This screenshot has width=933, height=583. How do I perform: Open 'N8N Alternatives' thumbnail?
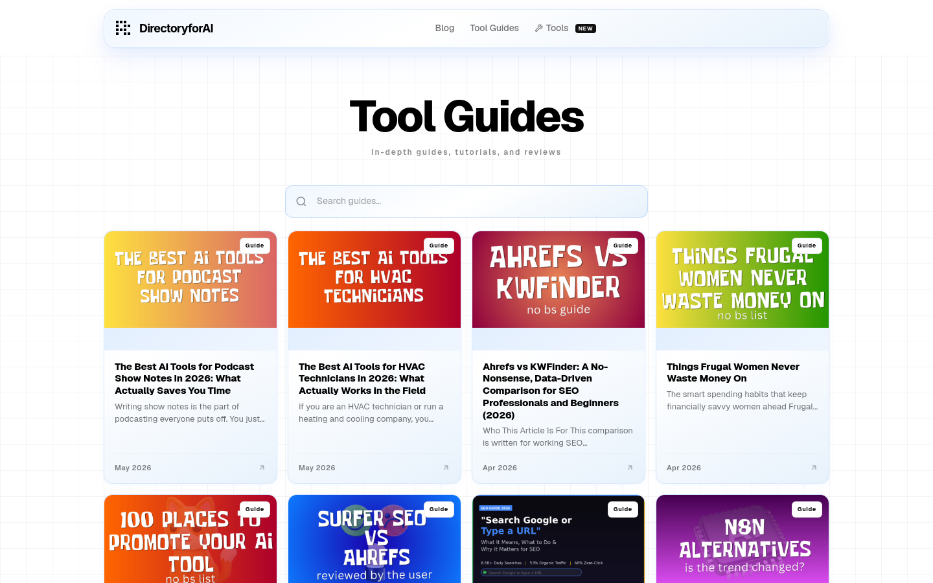click(743, 539)
